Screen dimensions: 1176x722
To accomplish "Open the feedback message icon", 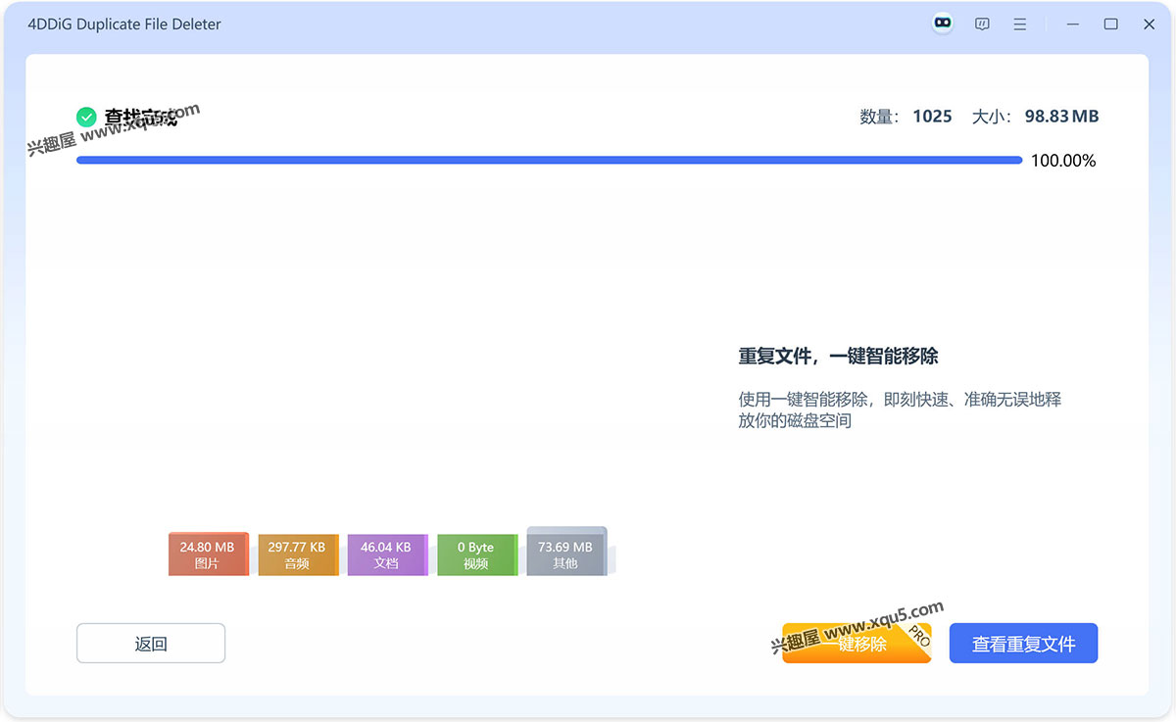I will click(982, 24).
